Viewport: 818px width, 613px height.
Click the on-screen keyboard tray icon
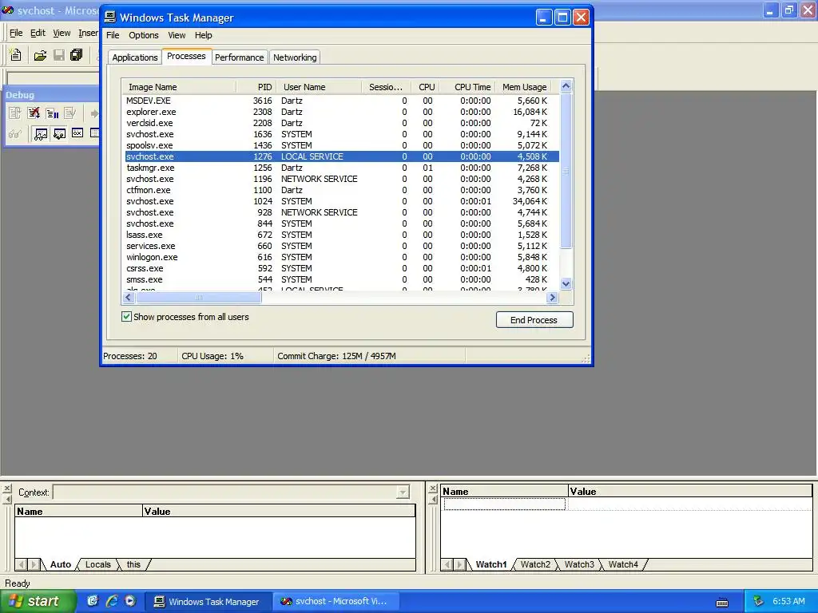(x=722, y=602)
